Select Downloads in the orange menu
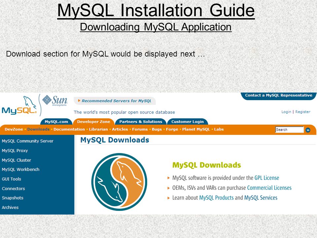317x238 pixels. 38,129
